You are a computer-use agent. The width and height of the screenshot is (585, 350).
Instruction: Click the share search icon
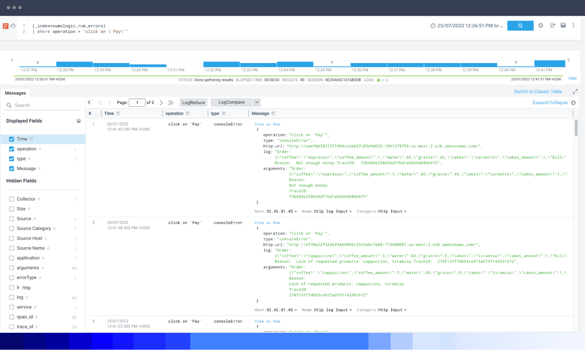click(x=552, y=25)
